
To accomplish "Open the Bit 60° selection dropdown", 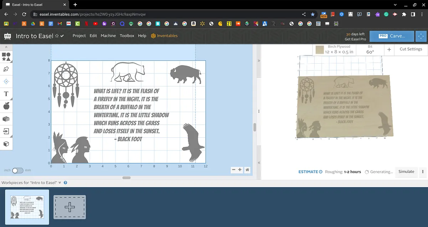I will [370, 49].
